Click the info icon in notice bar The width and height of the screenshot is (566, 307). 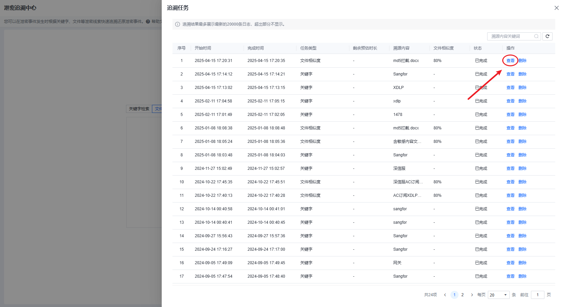click(178, 24)
